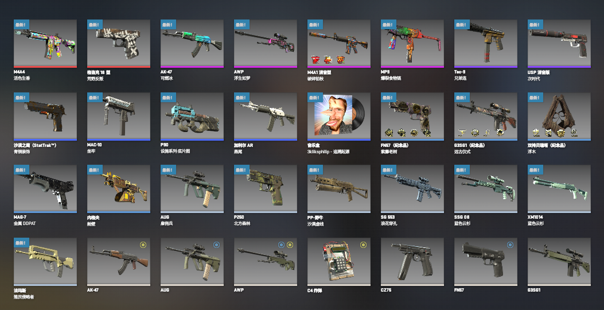Click the MP9 爆裂食物链 item name text

tap(391, 75)
